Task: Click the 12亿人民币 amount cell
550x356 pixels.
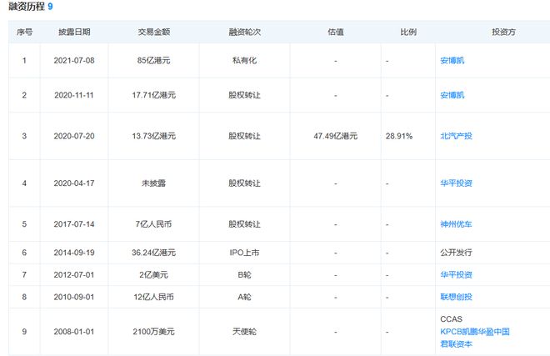Action: pyautogui.click(x=153, y=297)
